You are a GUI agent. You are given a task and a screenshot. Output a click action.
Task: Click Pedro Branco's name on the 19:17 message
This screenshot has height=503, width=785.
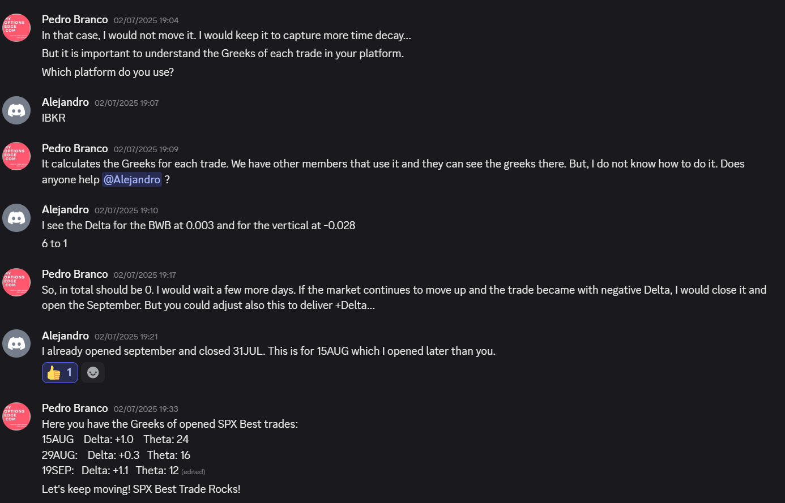75,274
